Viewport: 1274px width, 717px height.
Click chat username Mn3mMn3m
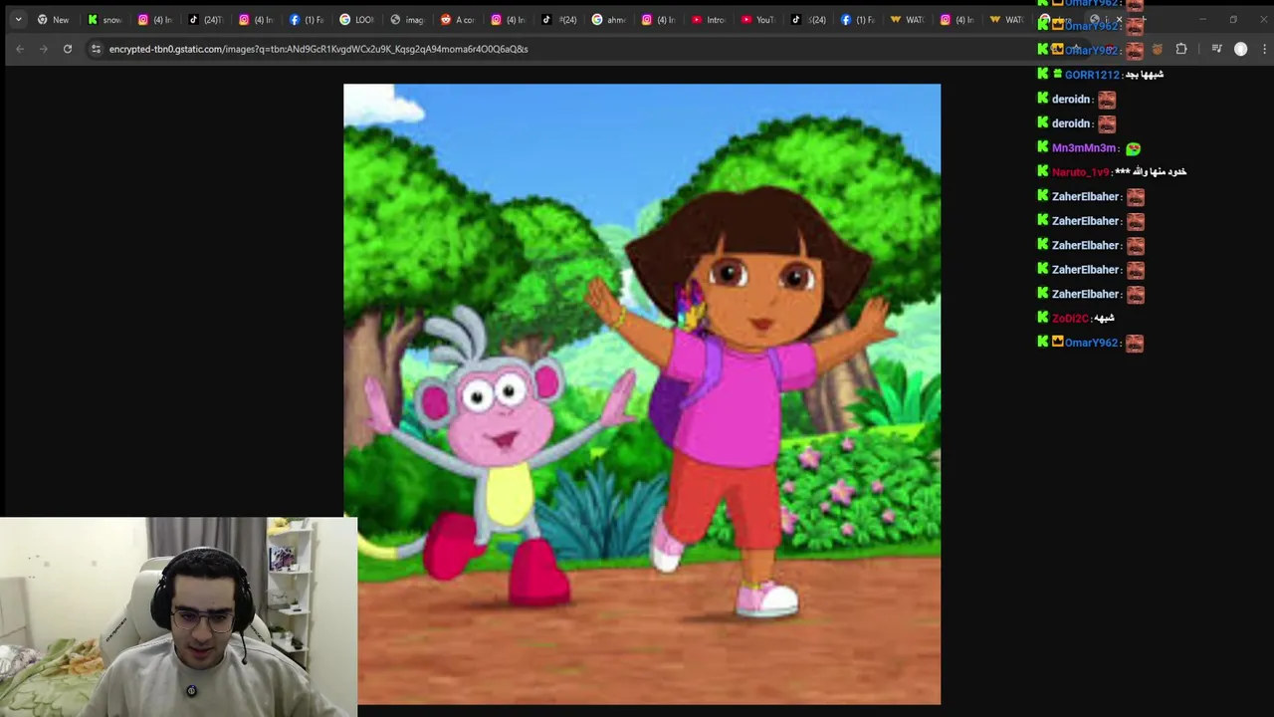point(1084,147)
